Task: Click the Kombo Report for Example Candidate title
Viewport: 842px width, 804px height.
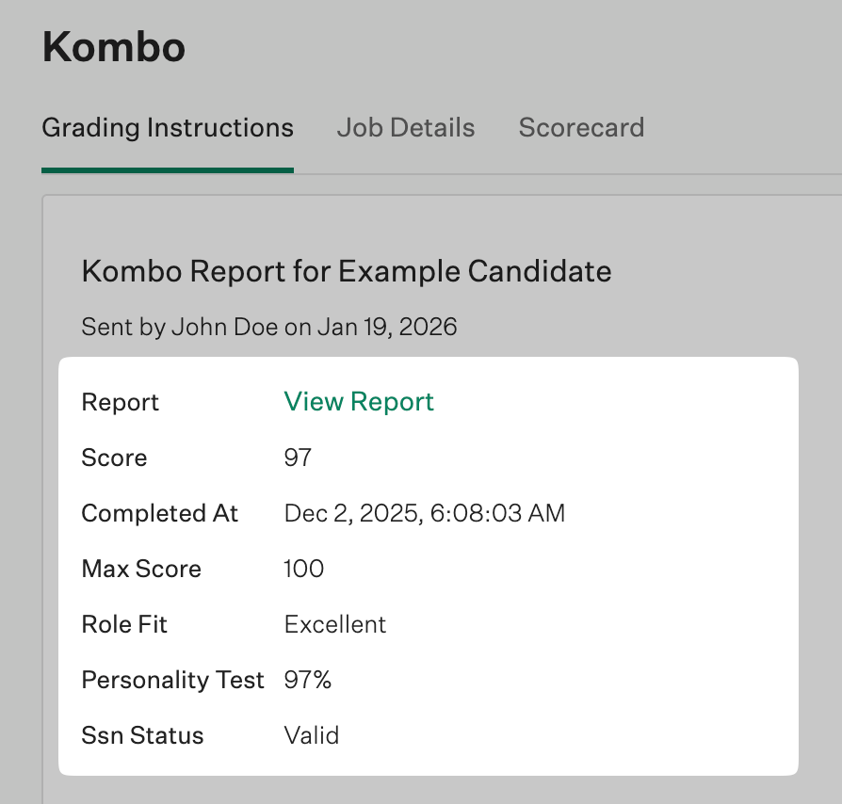Action: (x=347, y=272)
